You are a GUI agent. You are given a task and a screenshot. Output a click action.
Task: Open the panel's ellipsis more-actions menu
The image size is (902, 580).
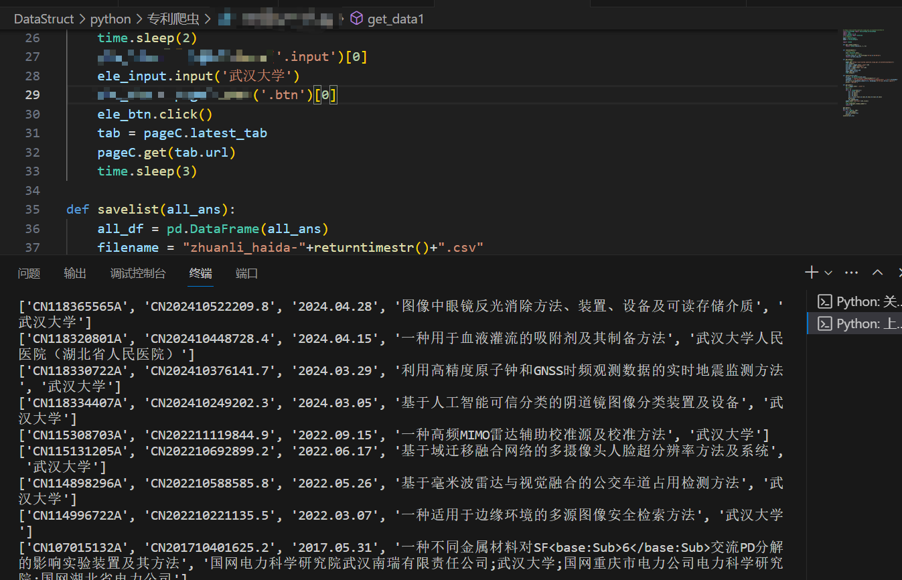pos(852,273)
